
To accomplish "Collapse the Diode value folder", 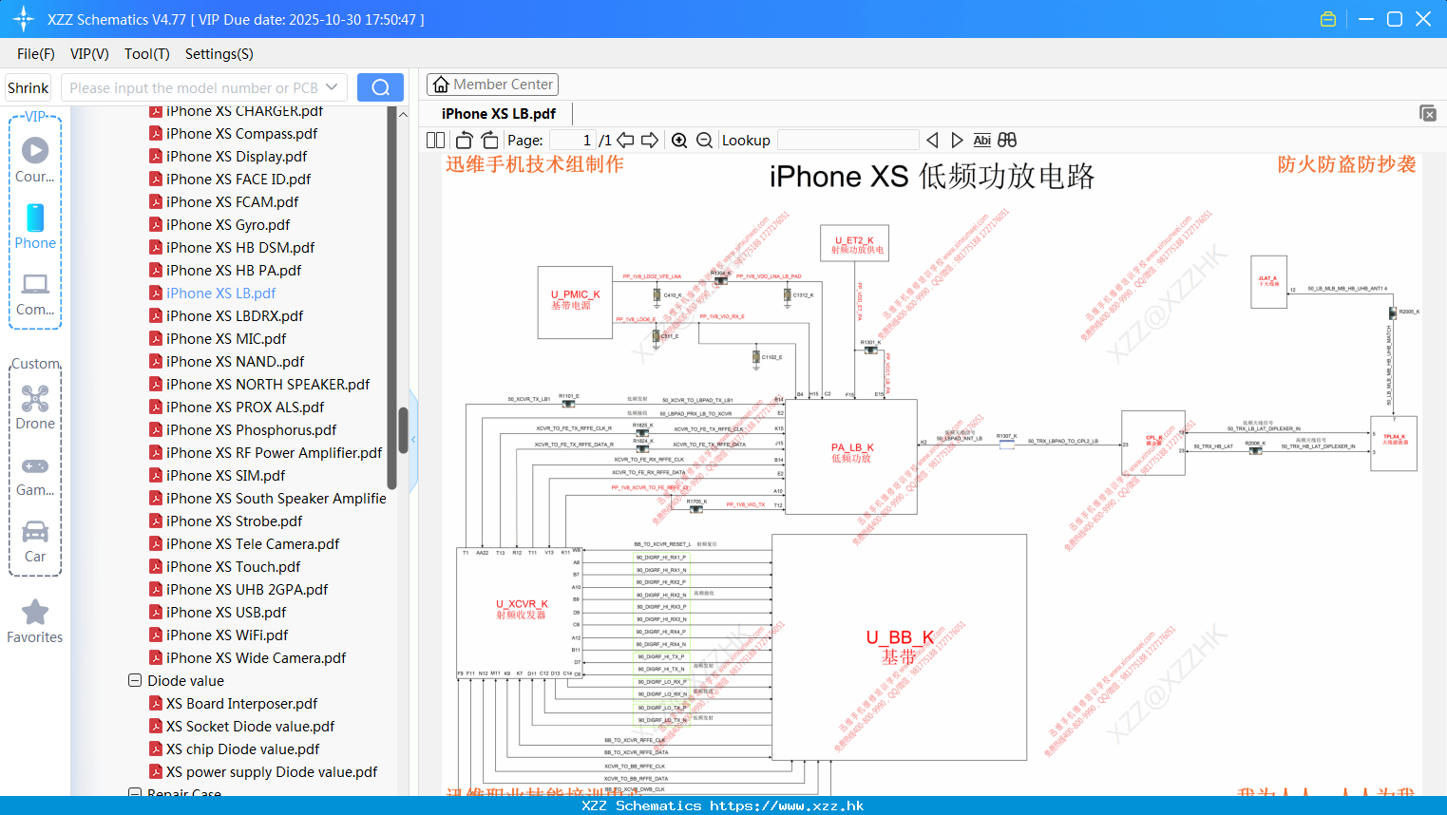I will [135, 680].
